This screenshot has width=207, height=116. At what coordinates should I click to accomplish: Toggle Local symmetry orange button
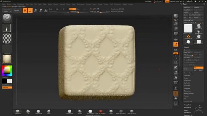[176, 44]
